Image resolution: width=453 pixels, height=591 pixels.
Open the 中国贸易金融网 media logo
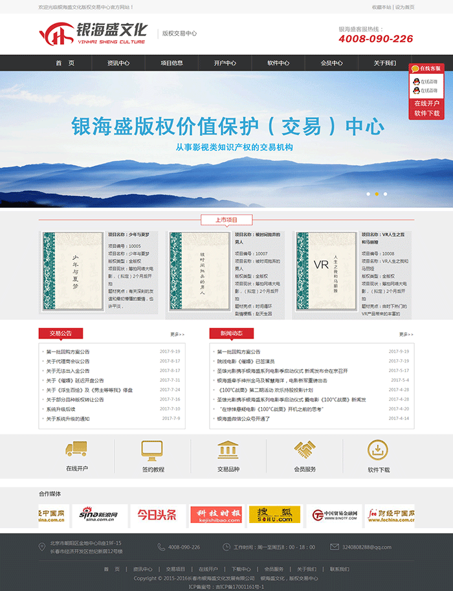[334, 516]
